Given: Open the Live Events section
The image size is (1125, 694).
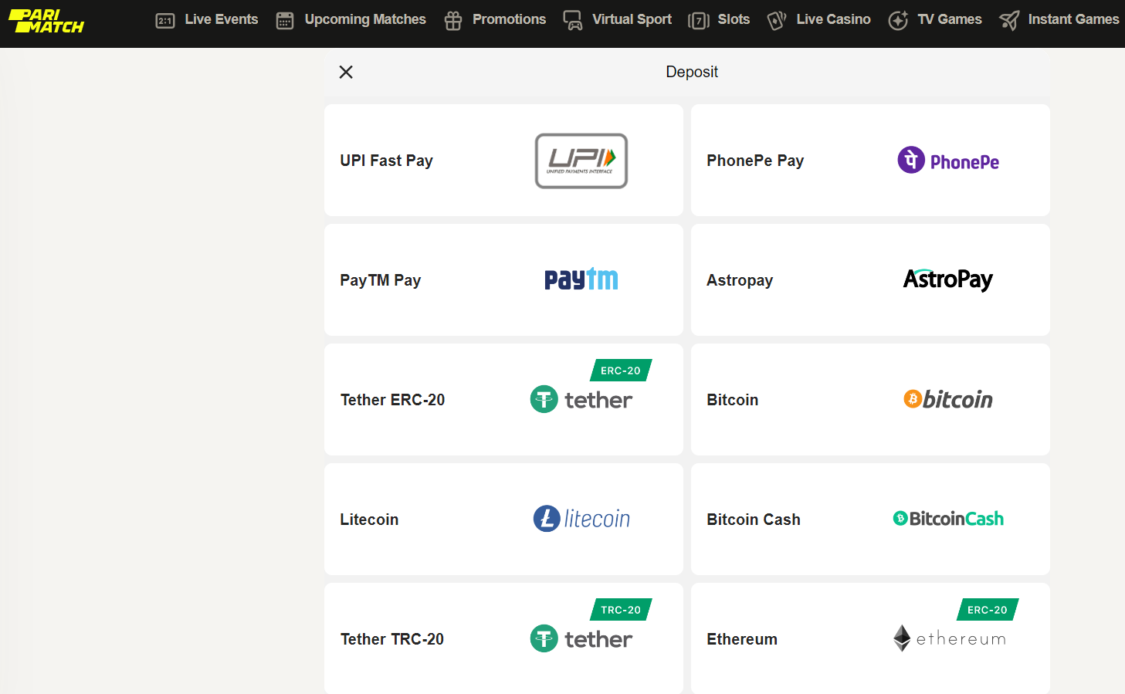Looking at the screenshot, I should click(207, 20).
